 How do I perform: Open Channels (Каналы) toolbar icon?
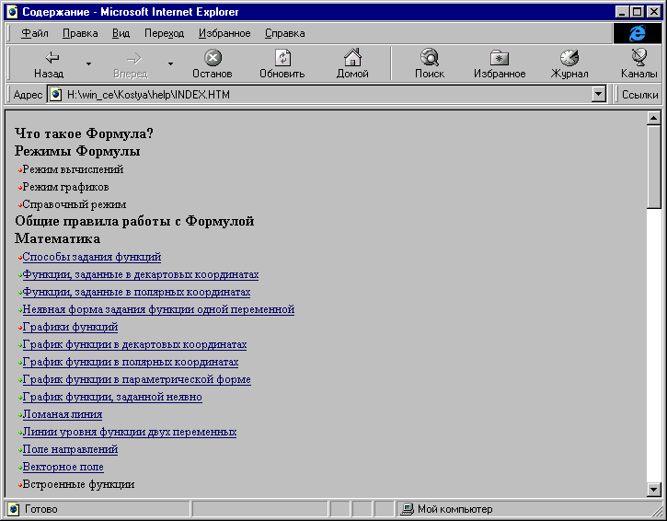coord(639,59)
